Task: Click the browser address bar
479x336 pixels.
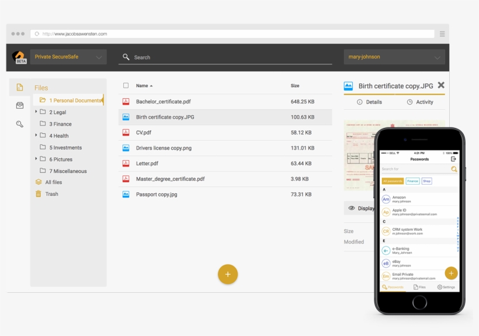Action: click(232, 34)
